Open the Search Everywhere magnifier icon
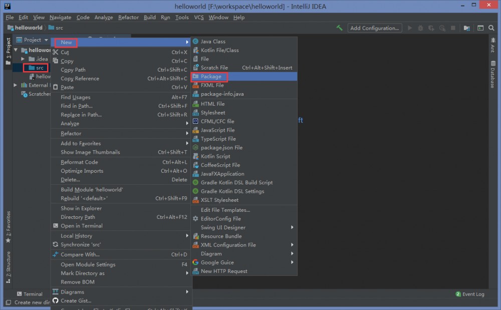This screenshot has height=310, width=501. (x=491, y=29)
